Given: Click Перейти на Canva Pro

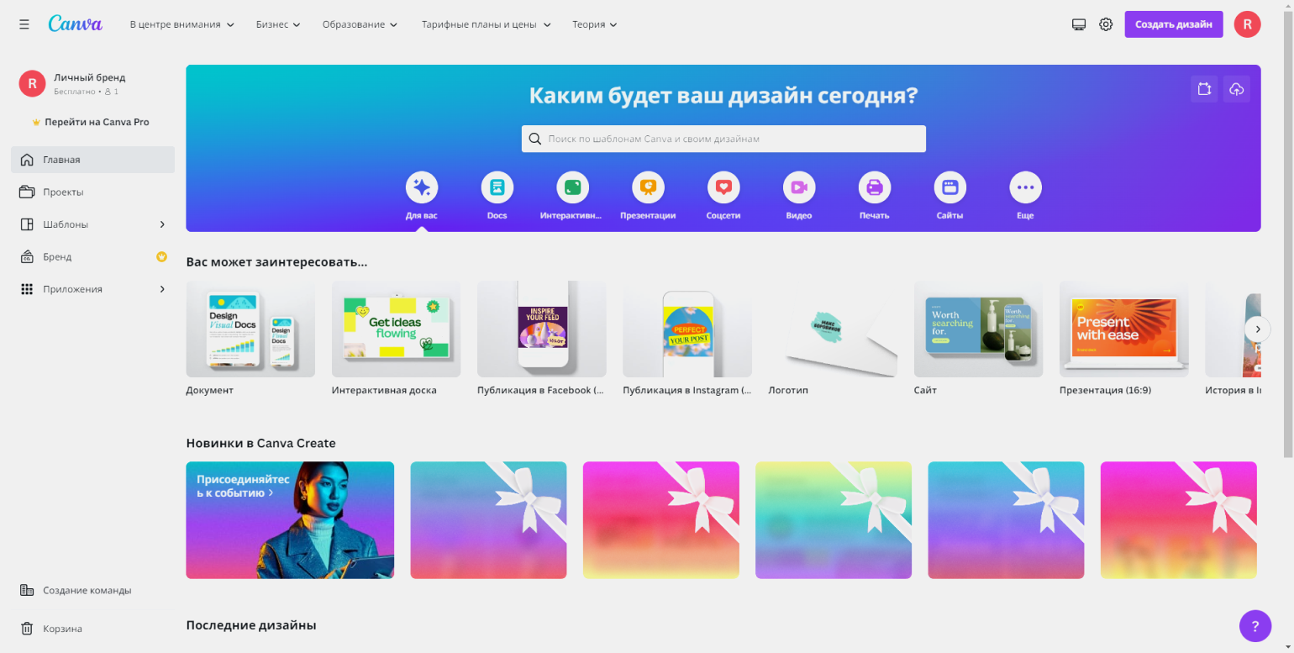Looking at the screenshot, I should tap(91, 122).
